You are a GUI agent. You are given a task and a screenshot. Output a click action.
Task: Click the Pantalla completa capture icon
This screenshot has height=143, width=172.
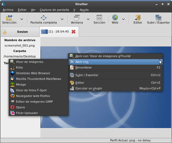click(x=43, y=18)
